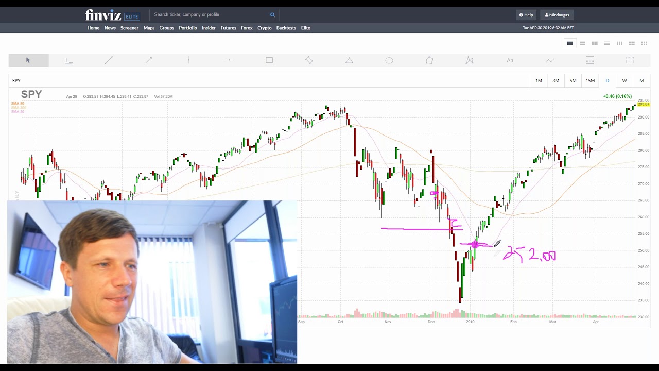
Task: Open the Backtests page
Action: 286,28
